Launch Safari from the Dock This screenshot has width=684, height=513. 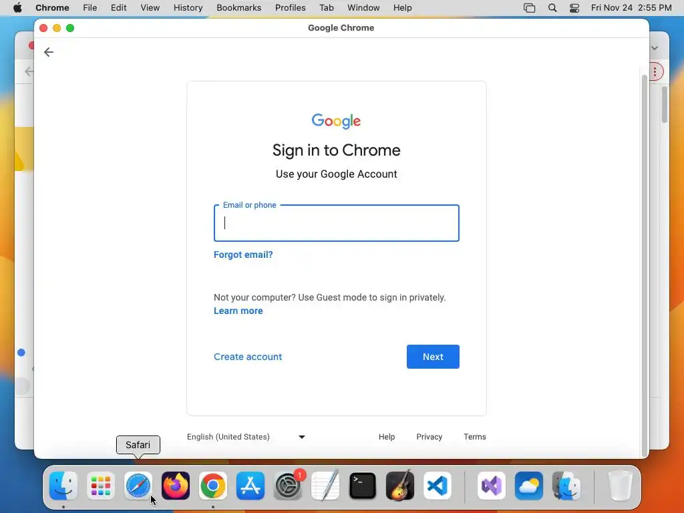pyautogui.click(x=138, y=486)
